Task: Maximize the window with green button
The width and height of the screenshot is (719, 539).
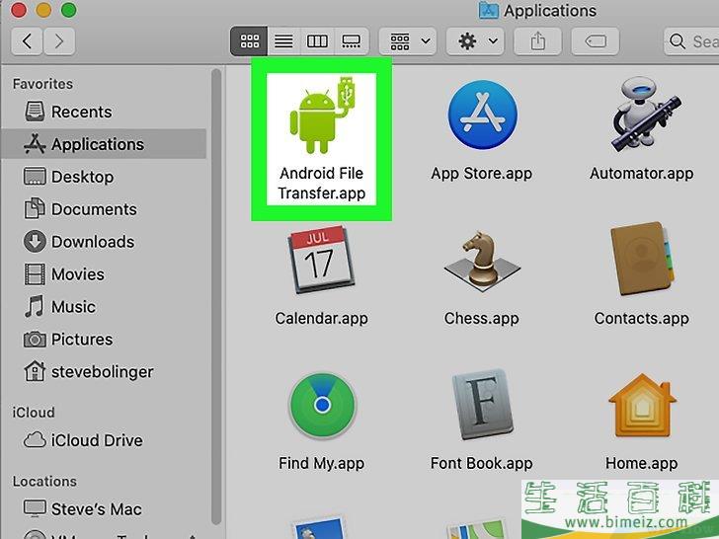Action: pos(69,10)
